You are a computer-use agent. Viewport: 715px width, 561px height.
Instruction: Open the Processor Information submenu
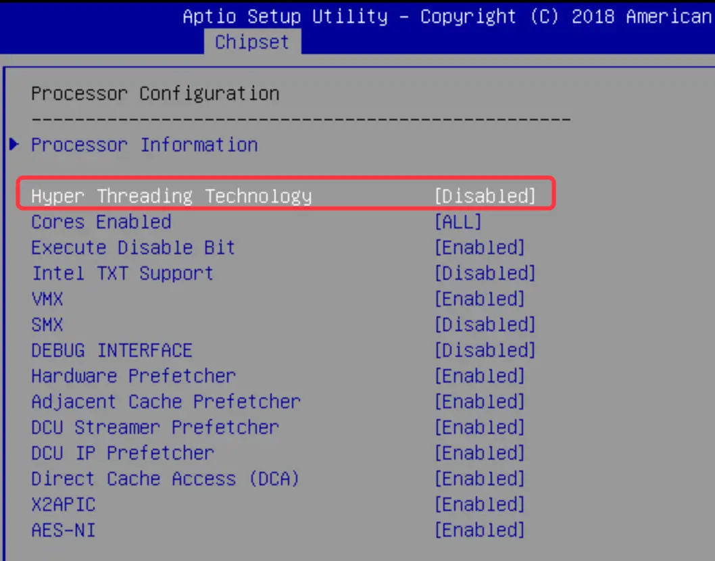[x=145, y=145]
